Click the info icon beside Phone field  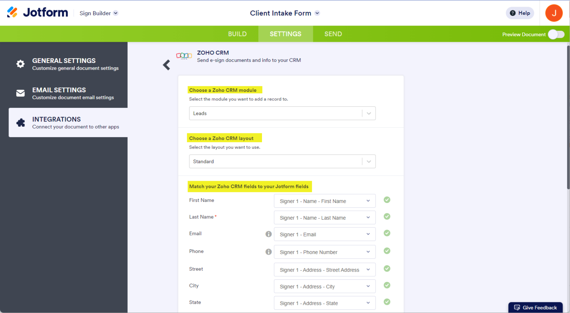click(268, 252)
